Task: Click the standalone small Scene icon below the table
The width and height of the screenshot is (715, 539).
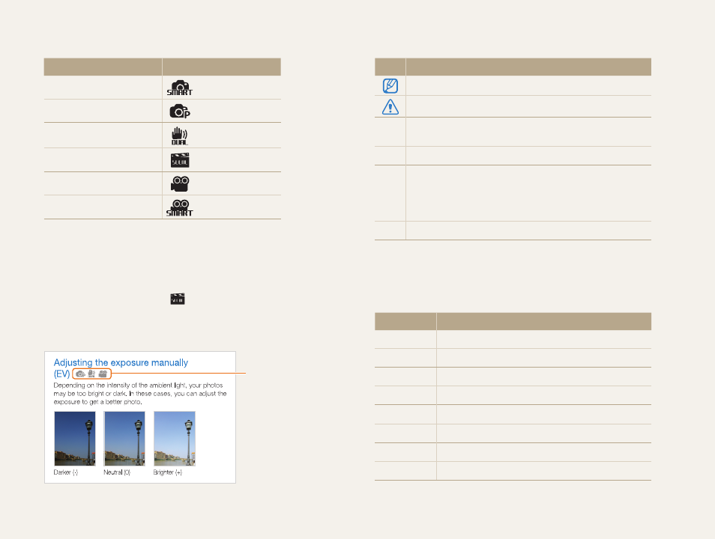Action: point(178,299)
